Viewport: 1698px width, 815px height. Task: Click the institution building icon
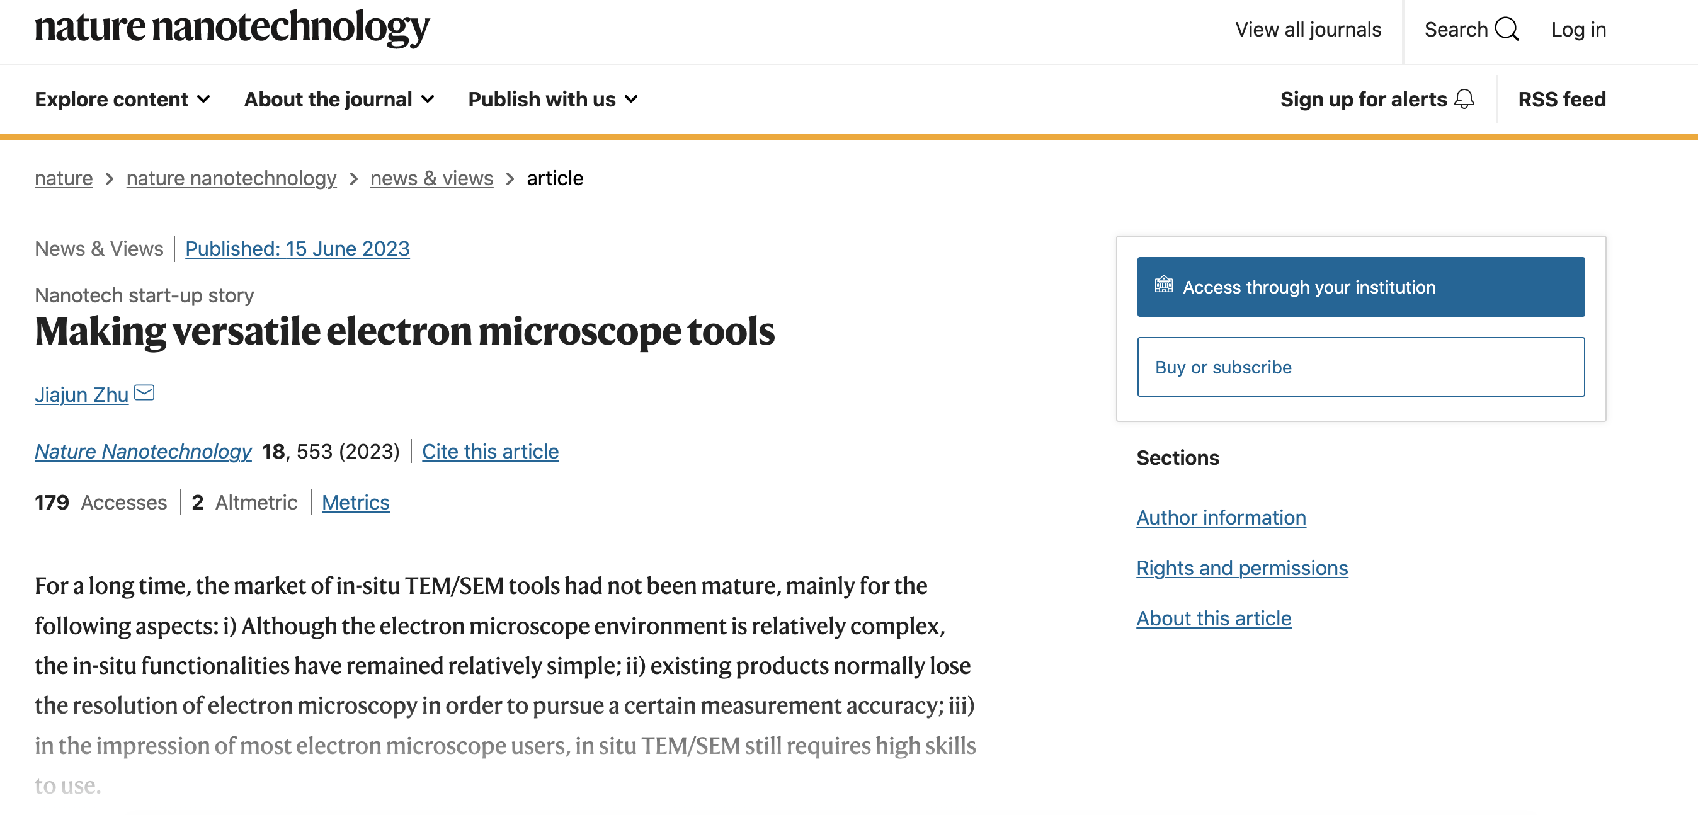coord(1163,285)
